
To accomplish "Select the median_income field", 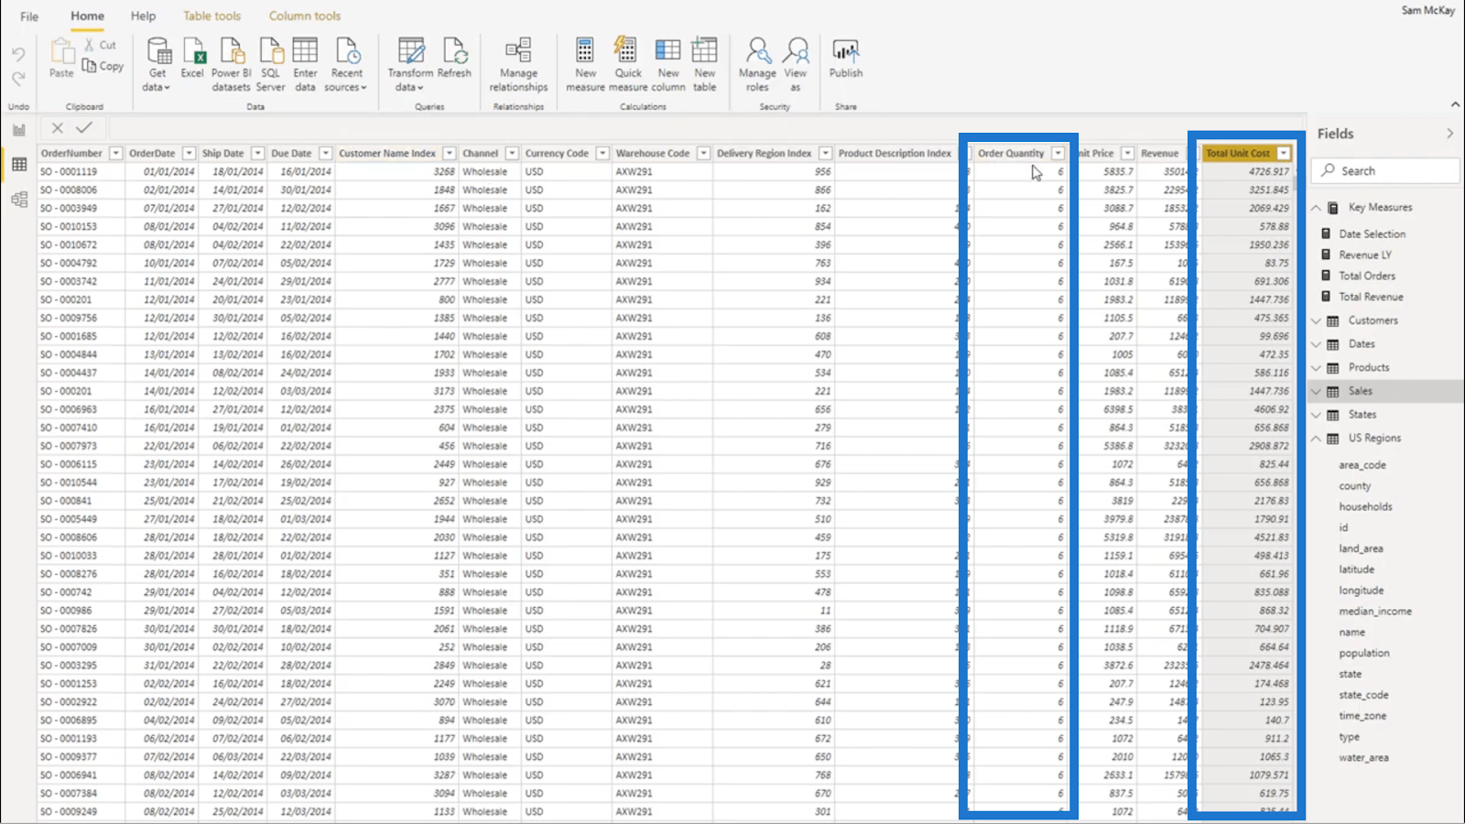I will point(1375,612).
